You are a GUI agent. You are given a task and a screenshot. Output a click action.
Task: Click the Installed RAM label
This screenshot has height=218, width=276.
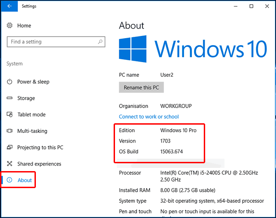(134, 190)
